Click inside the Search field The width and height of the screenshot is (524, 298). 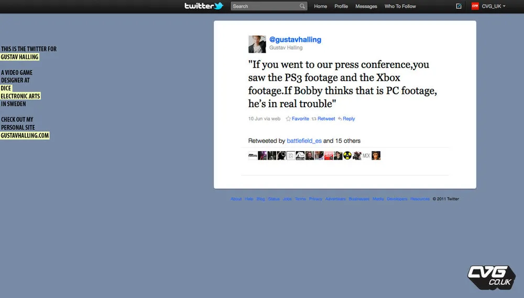pos(265,6)
